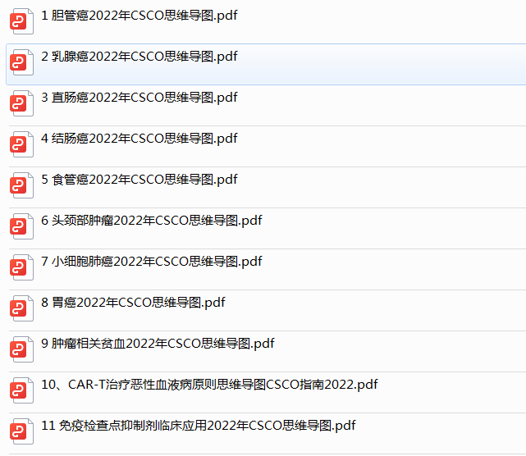Select file name 6 头颈部肿瘤2022年CSCO思维导图.pdf
This screenshot has width=526, height=456.
tap(152, 221)
